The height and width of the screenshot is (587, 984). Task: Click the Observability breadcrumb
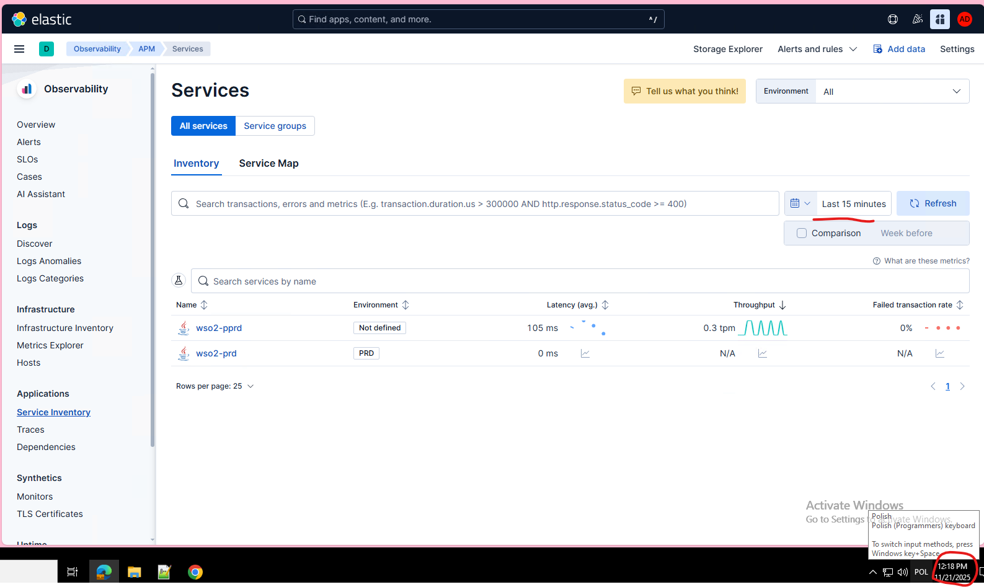pos(97,49)
